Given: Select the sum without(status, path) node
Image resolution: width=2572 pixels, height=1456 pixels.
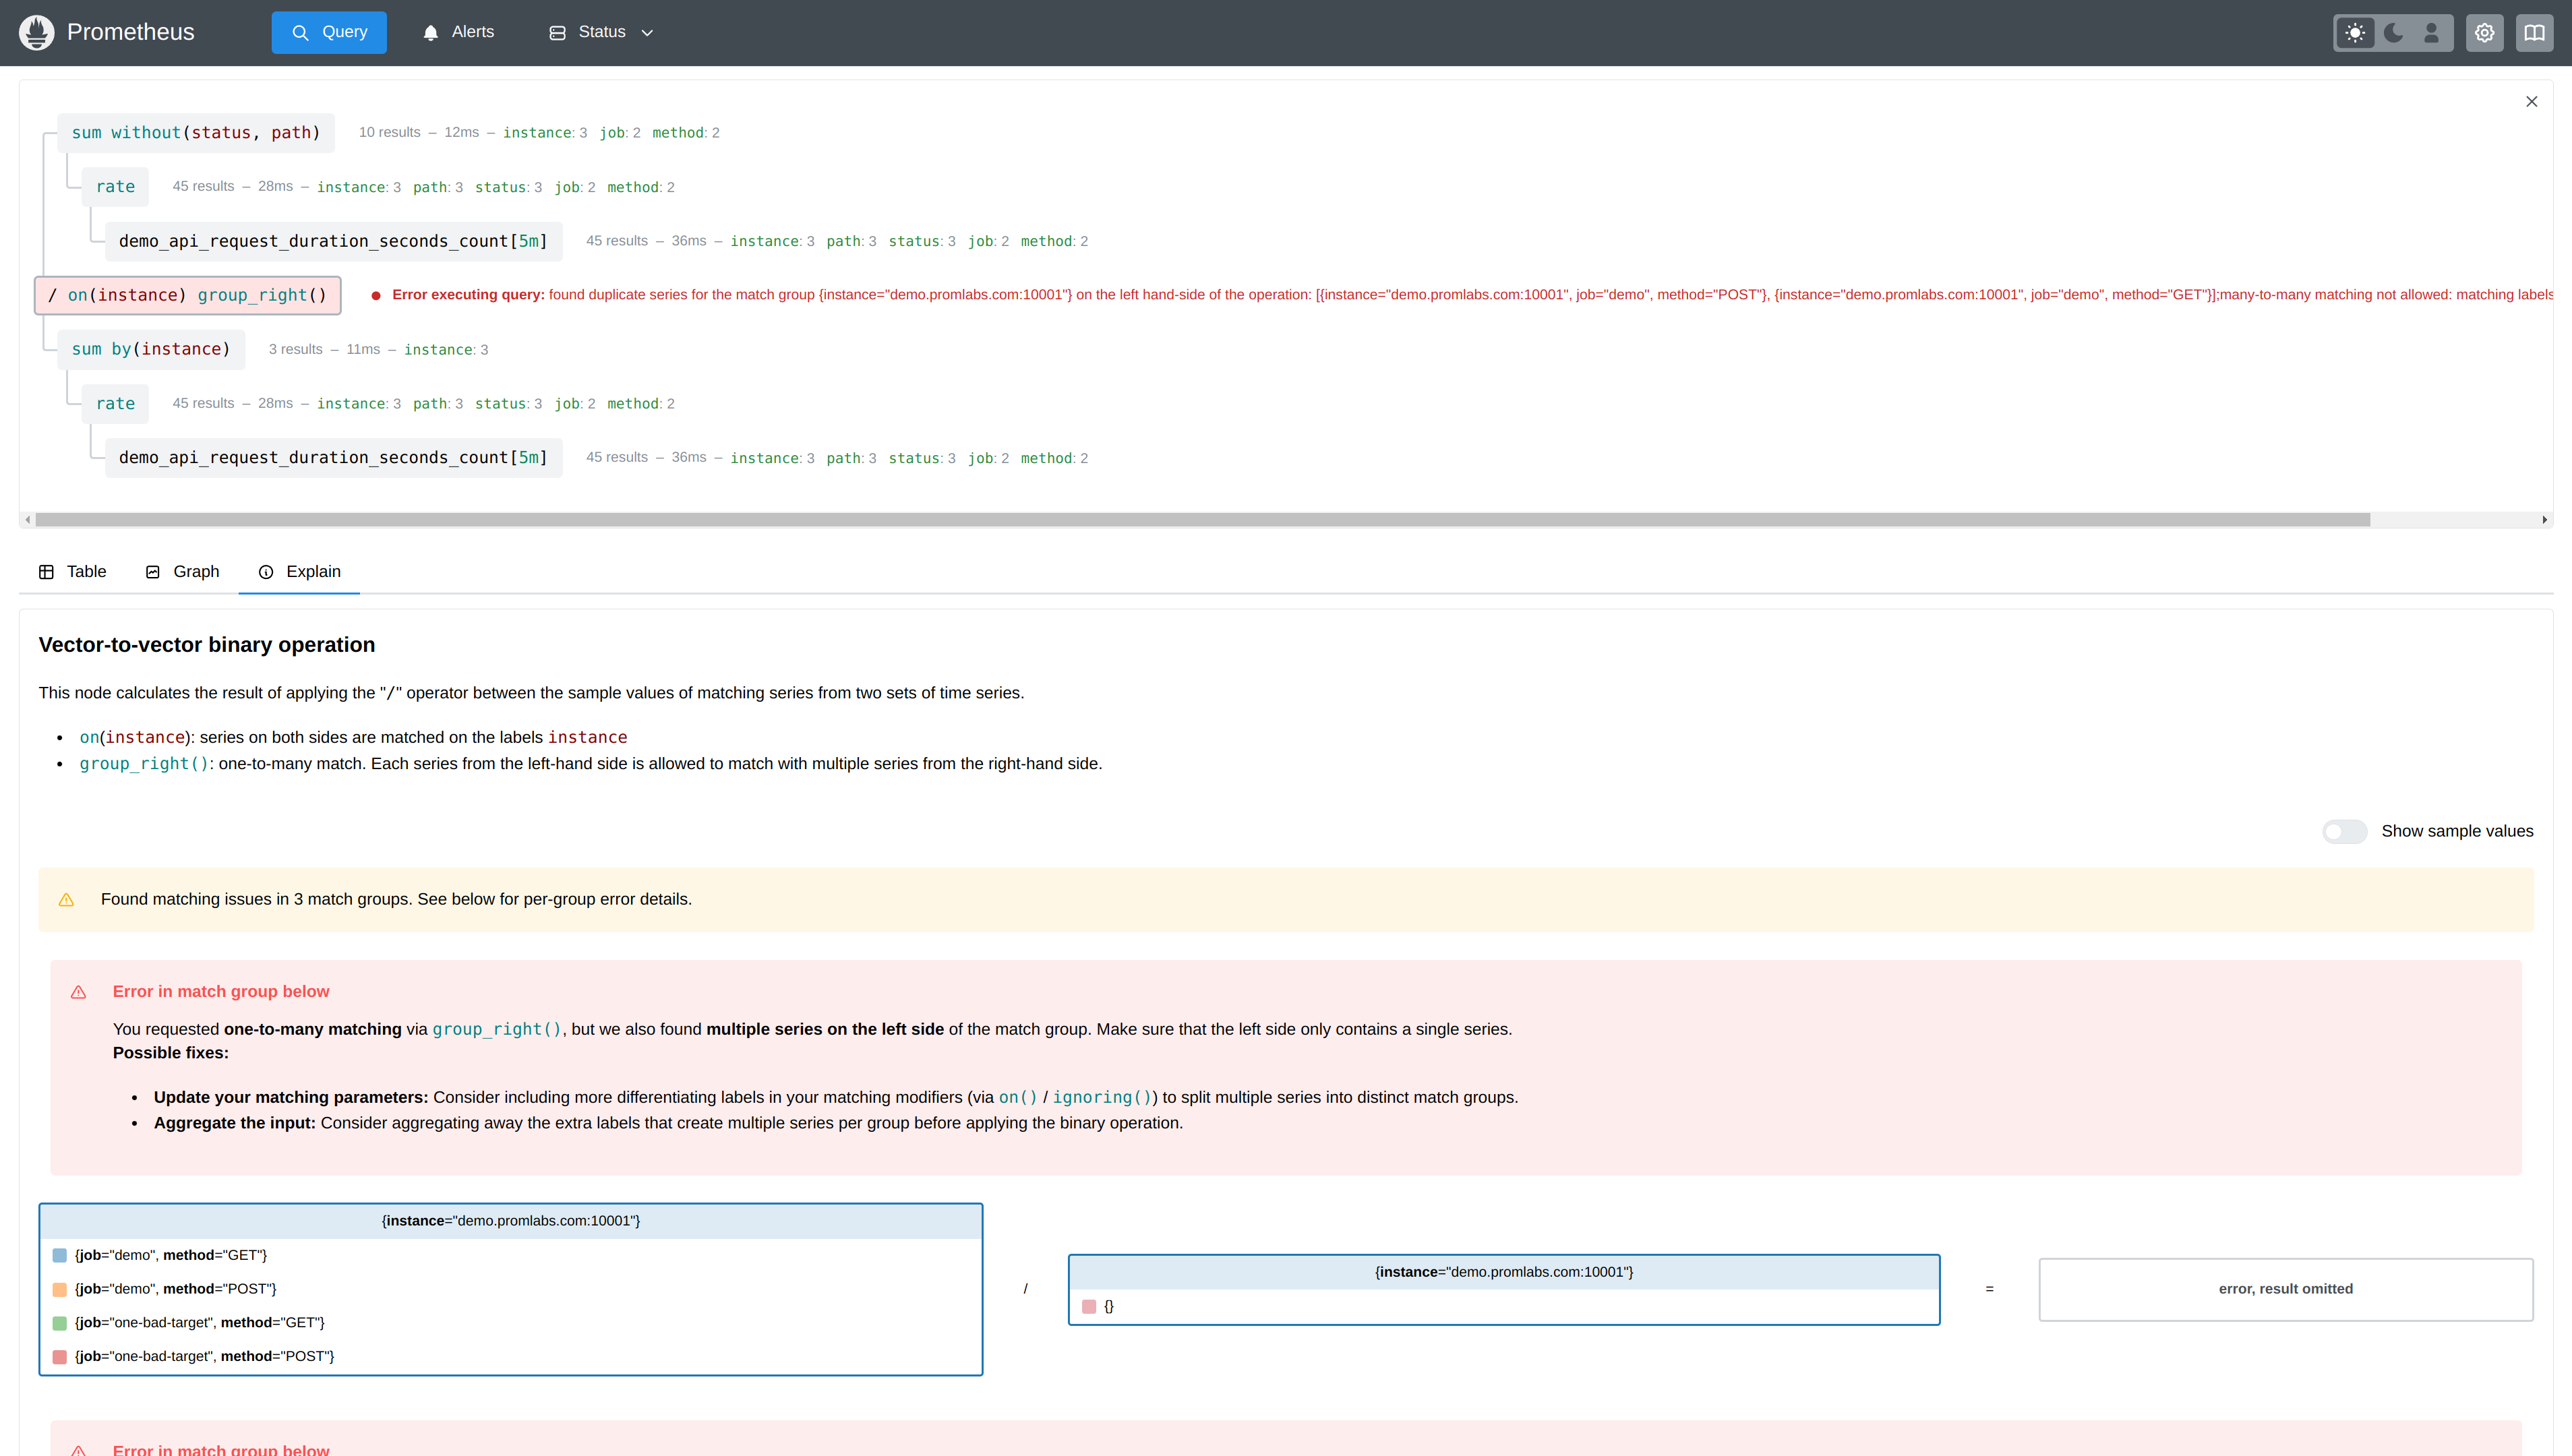Looking at the screenshot, I should [x=196, y=132].
